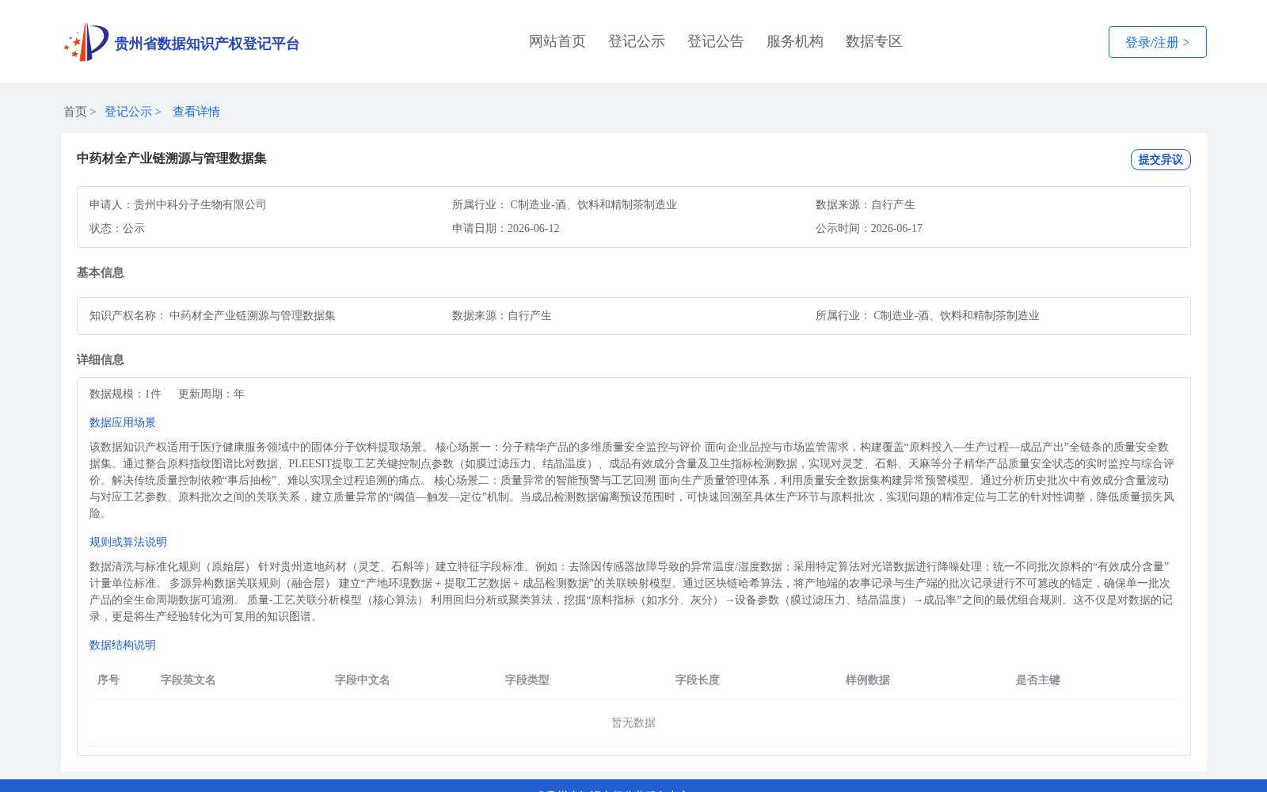Select the page title 中药材全产业链溯源与管理数据集

pos(172,158)
